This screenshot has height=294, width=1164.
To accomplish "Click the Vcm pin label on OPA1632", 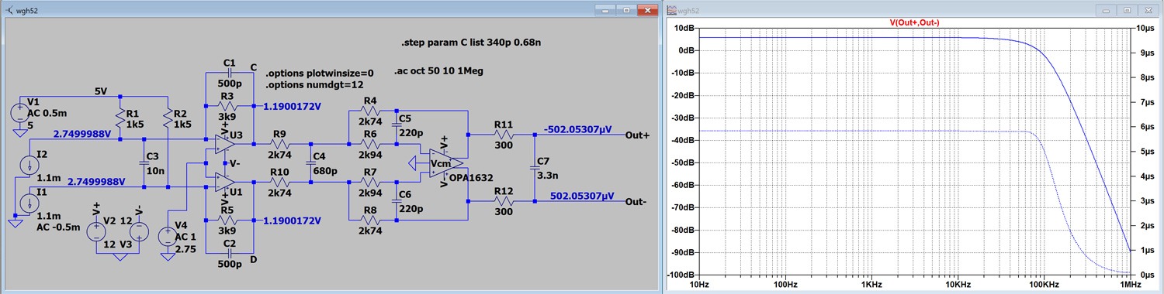I will 440,163.
